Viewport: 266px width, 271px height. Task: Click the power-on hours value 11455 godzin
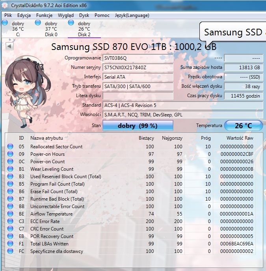[244, 96]
